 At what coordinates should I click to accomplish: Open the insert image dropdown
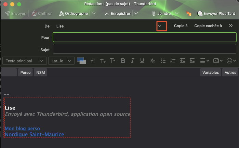(x=218, y=61)
